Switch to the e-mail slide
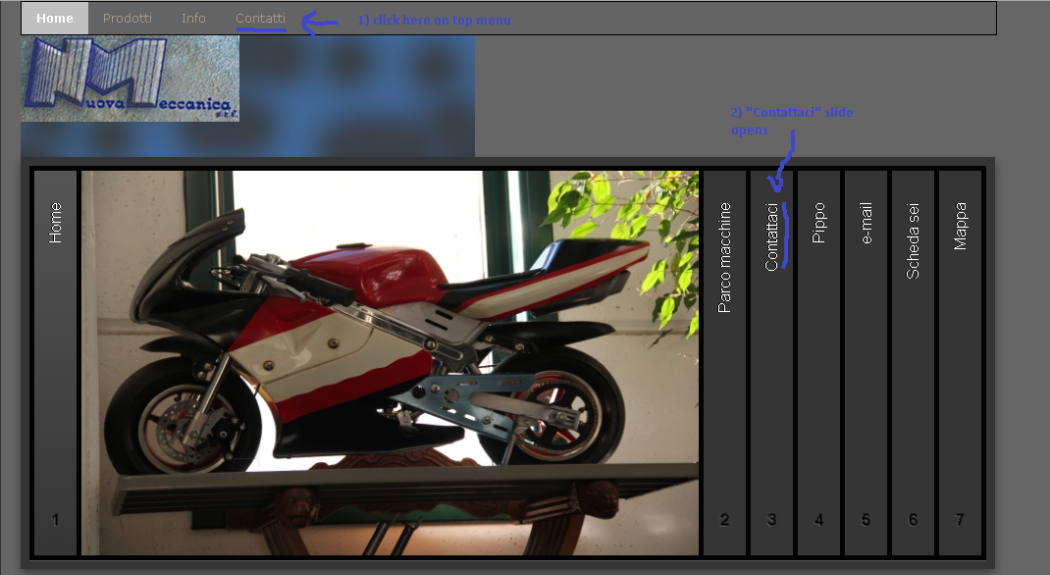Image resolution: width=1050 pixels, height=575 pixels. click(x=866, y=363)
